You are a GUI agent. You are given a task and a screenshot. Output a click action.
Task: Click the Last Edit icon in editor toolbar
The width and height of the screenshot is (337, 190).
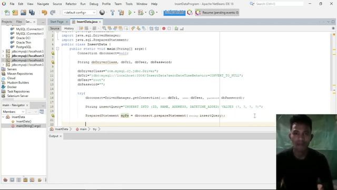click(81, 28)
